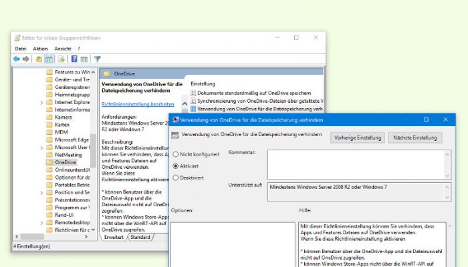Maximize the policy settings dialog
The width and height of the screenshot is (468, 267).
click(x=426, y=119)
